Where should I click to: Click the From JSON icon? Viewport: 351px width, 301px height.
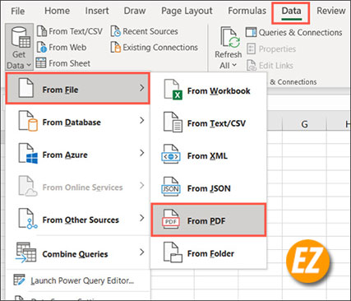pyautogui.click(x=171, y=188)
